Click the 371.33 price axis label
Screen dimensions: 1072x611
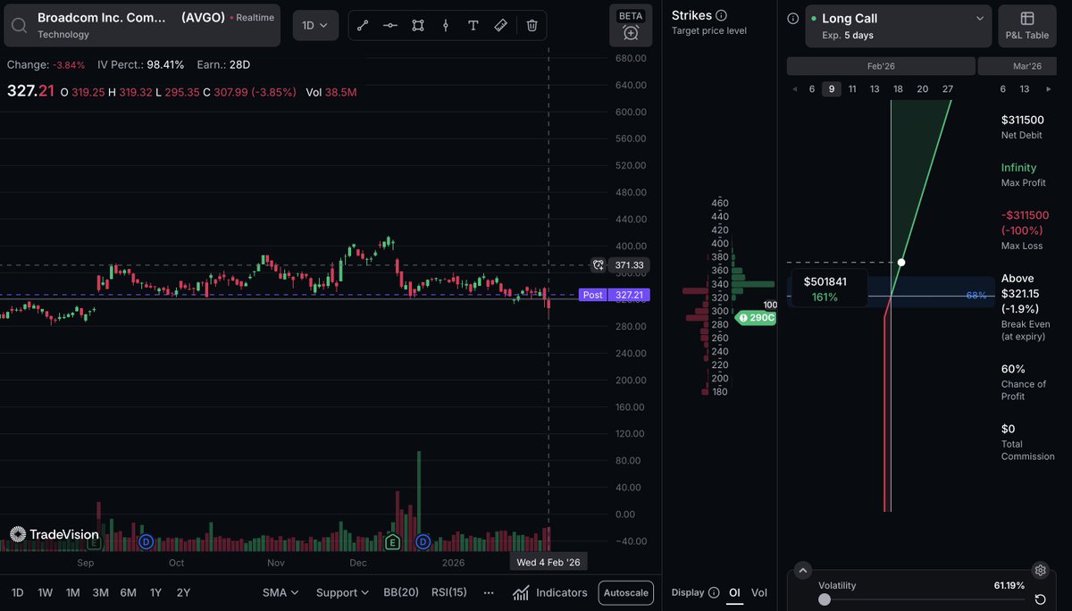(x=630, y=265)
